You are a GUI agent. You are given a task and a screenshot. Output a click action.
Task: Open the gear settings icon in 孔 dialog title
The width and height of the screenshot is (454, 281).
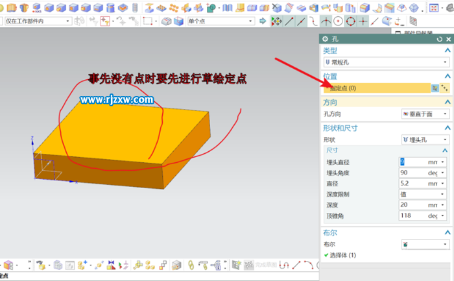[x=325, y=39]
